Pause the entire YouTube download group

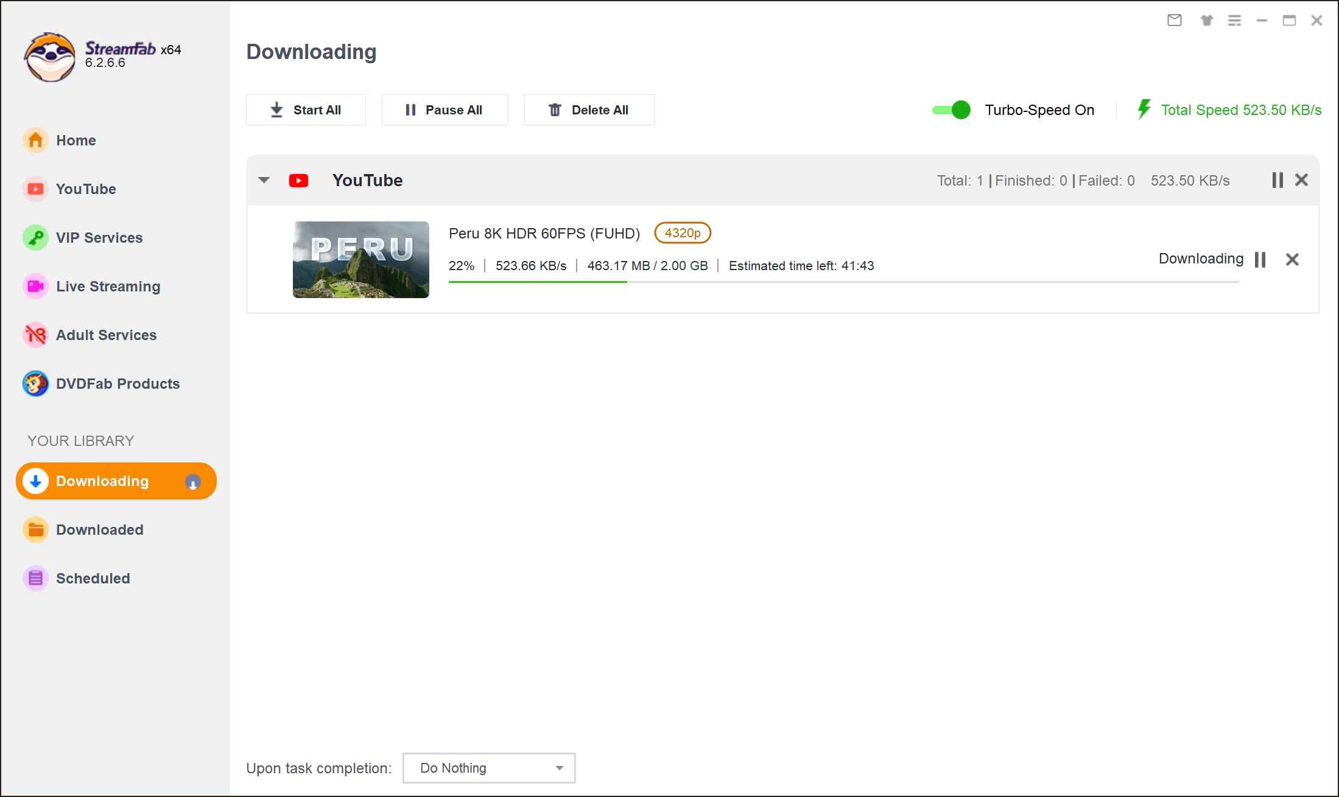(1277, 180)
